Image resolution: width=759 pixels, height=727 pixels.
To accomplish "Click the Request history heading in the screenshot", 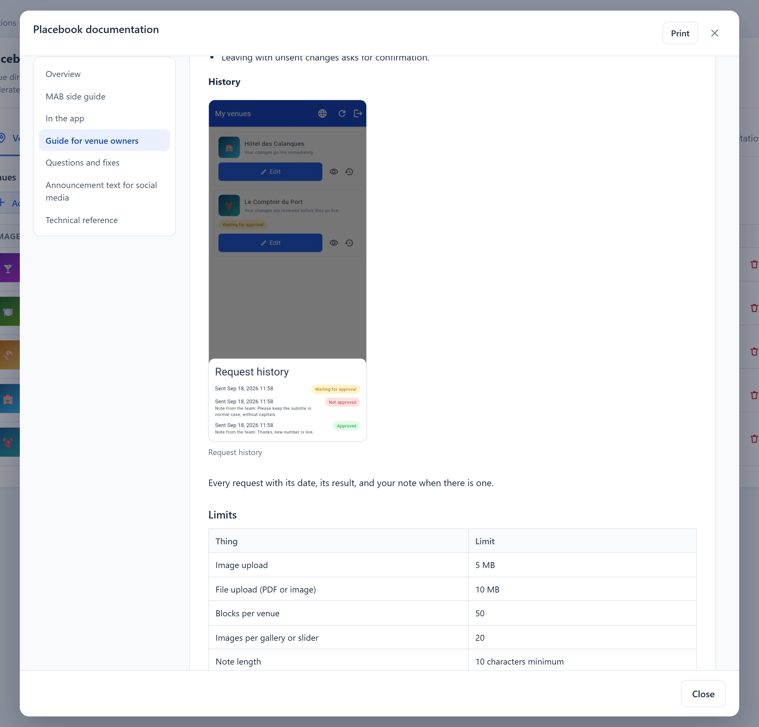I will click(252, 372).
